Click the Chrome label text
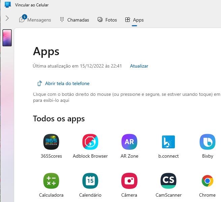221x202 pixels. point(207,195)
